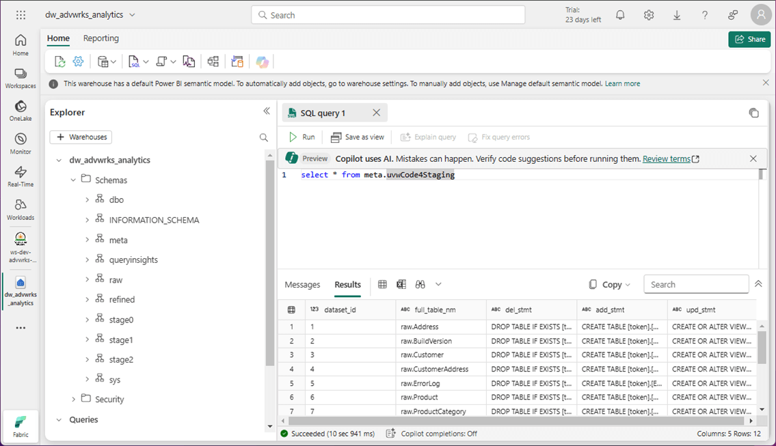Open ws-dev-advwrks workspace in sidebar

(21, 247)
